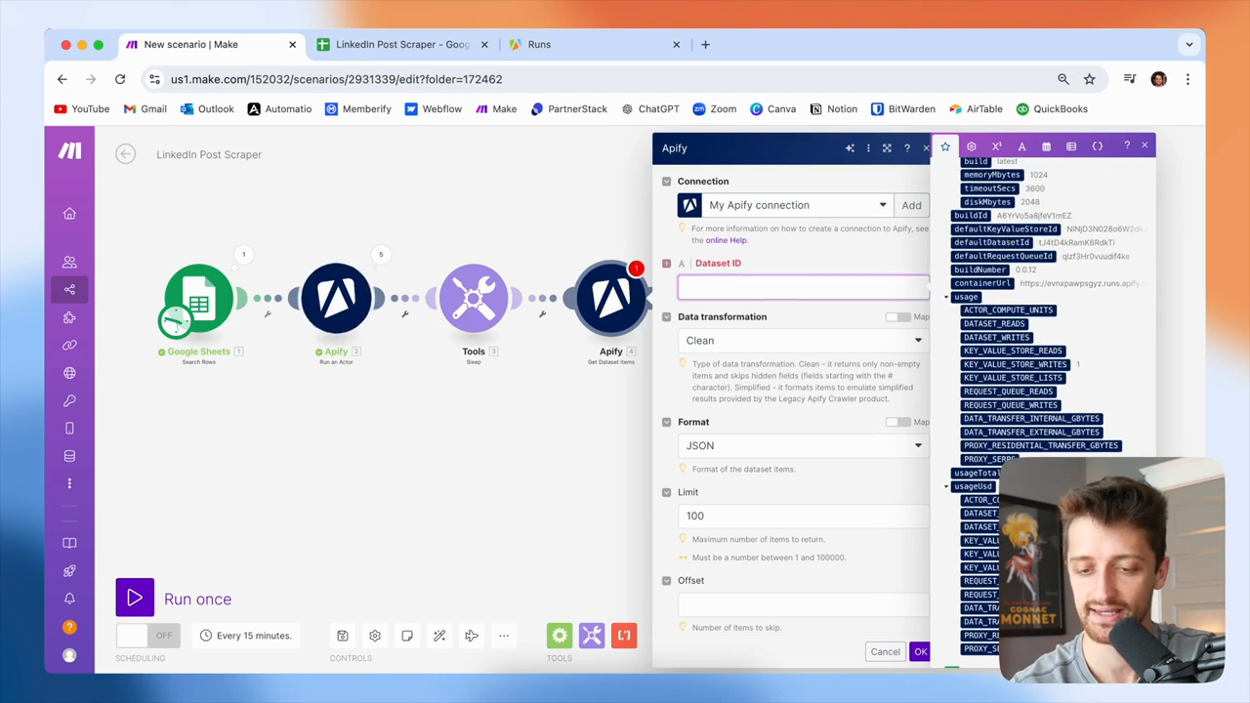Open the red Text parser tools icon

[x=624, y=636]
